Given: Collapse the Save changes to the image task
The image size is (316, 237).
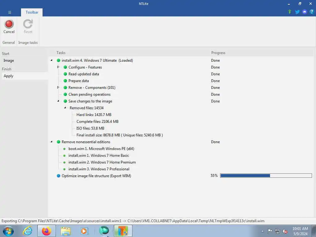Looking at the screenshot, I should coord(58,101).
